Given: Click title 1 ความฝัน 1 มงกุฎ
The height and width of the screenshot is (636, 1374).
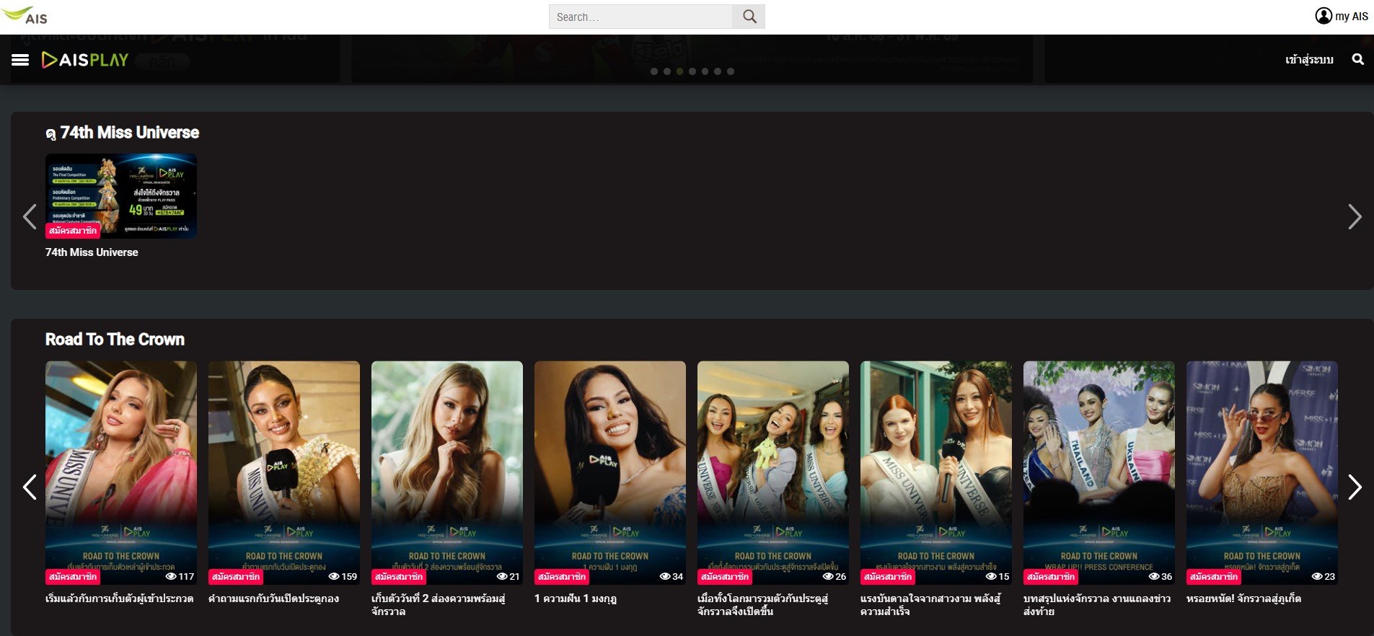Looking at the screenshot, I should [576, 599].
